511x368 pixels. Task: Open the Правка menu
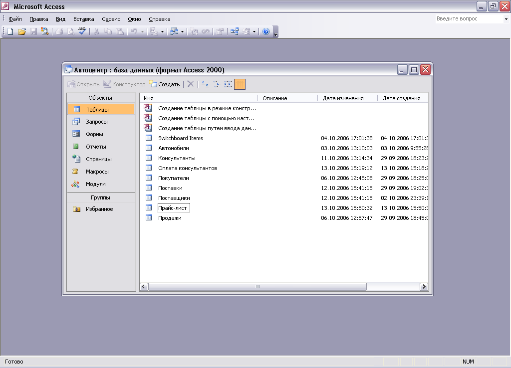[39, 19]
